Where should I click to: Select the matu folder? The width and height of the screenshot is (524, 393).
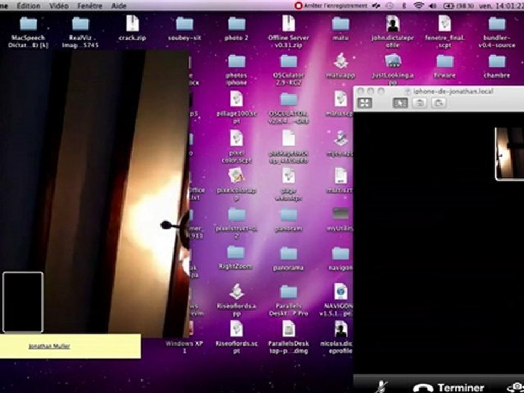341,28
